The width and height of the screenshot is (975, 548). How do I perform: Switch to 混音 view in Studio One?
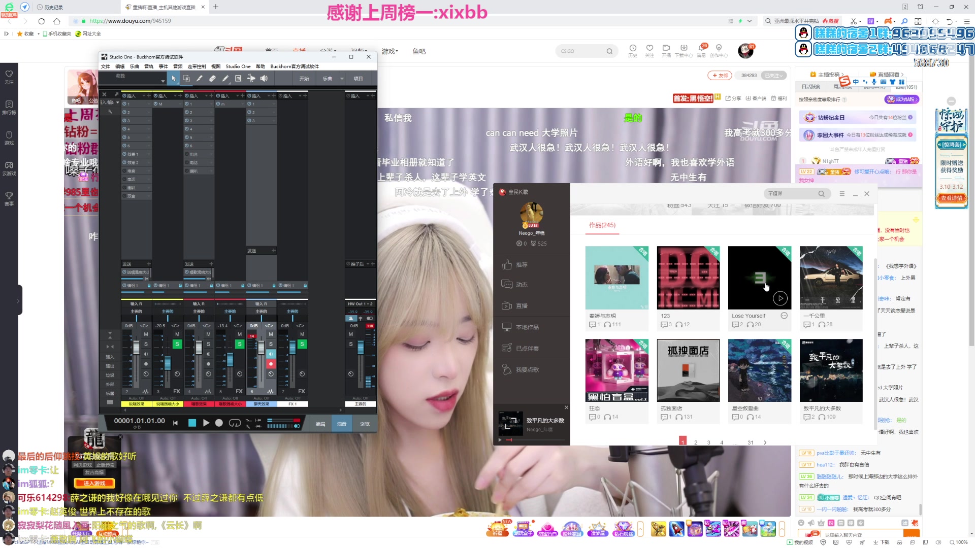tap(342, 424)
